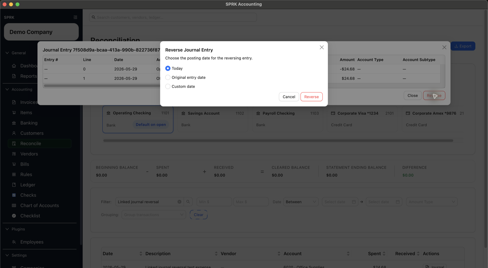The image size is (488, 268).
Task: Click the Ledger sidebar icon
Action: coord(14,185)
